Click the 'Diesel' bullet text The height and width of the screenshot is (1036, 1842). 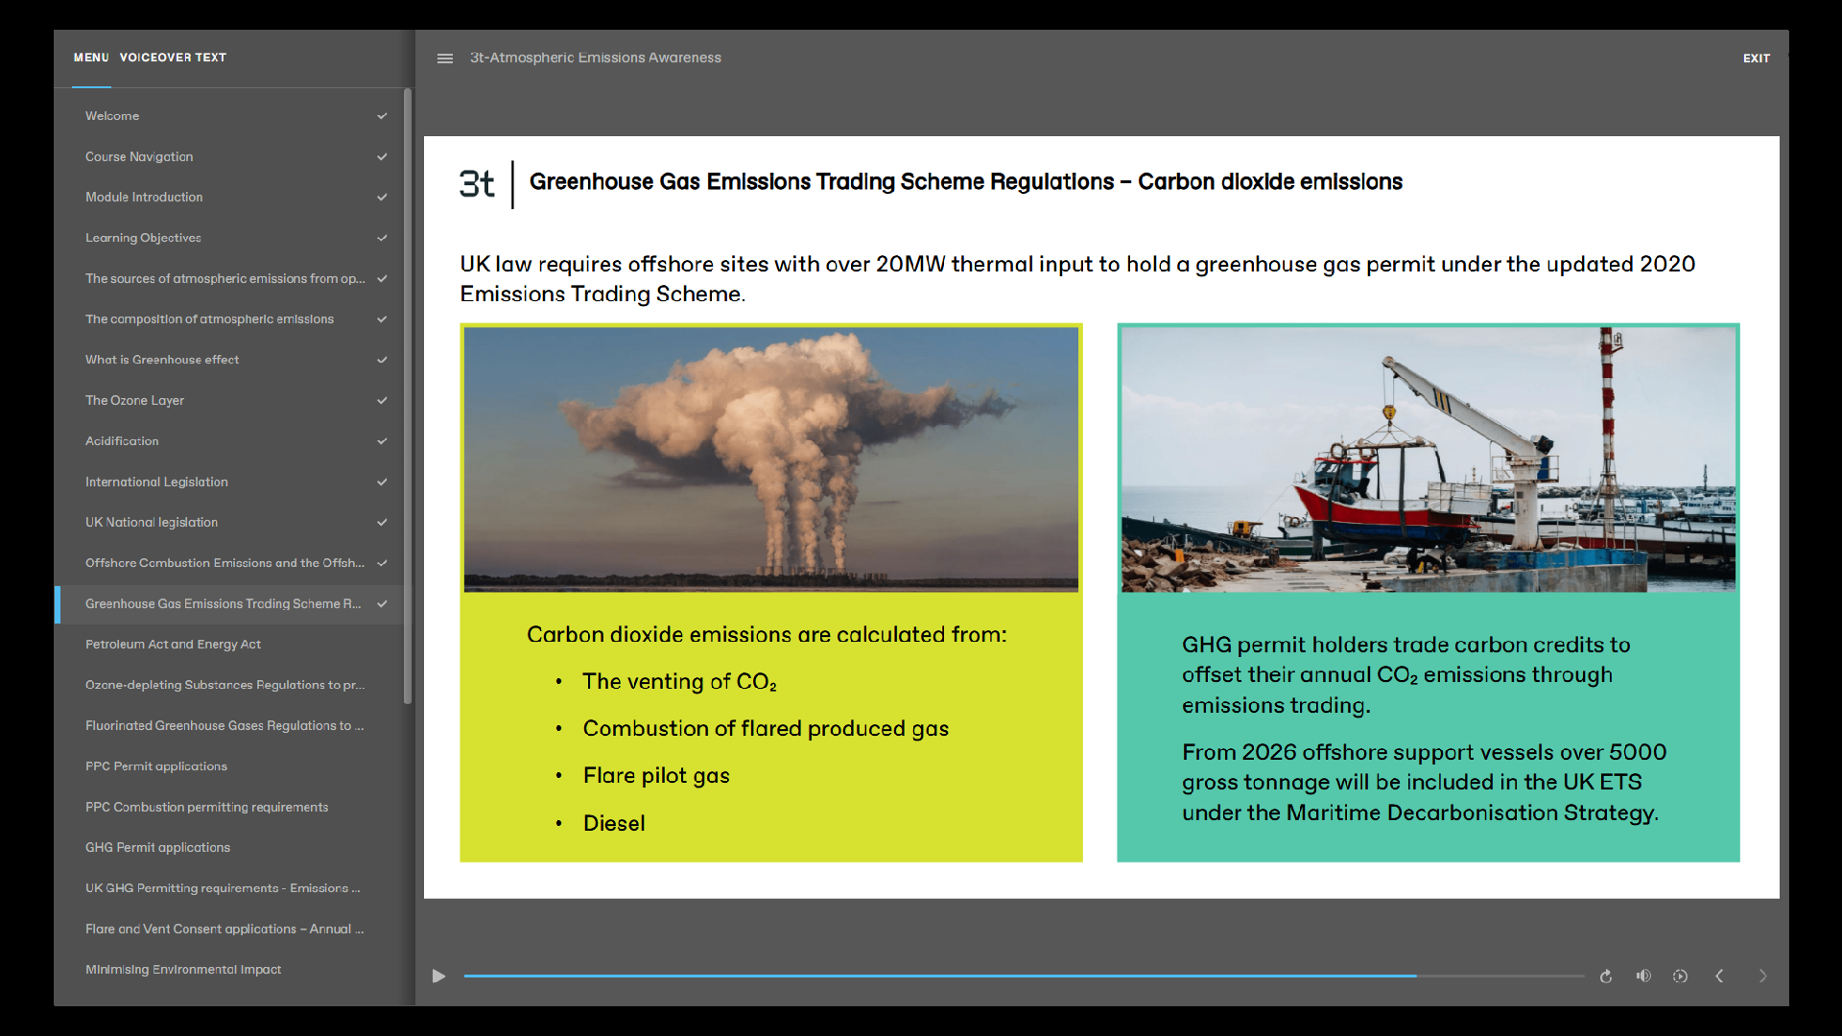point(614,824)
